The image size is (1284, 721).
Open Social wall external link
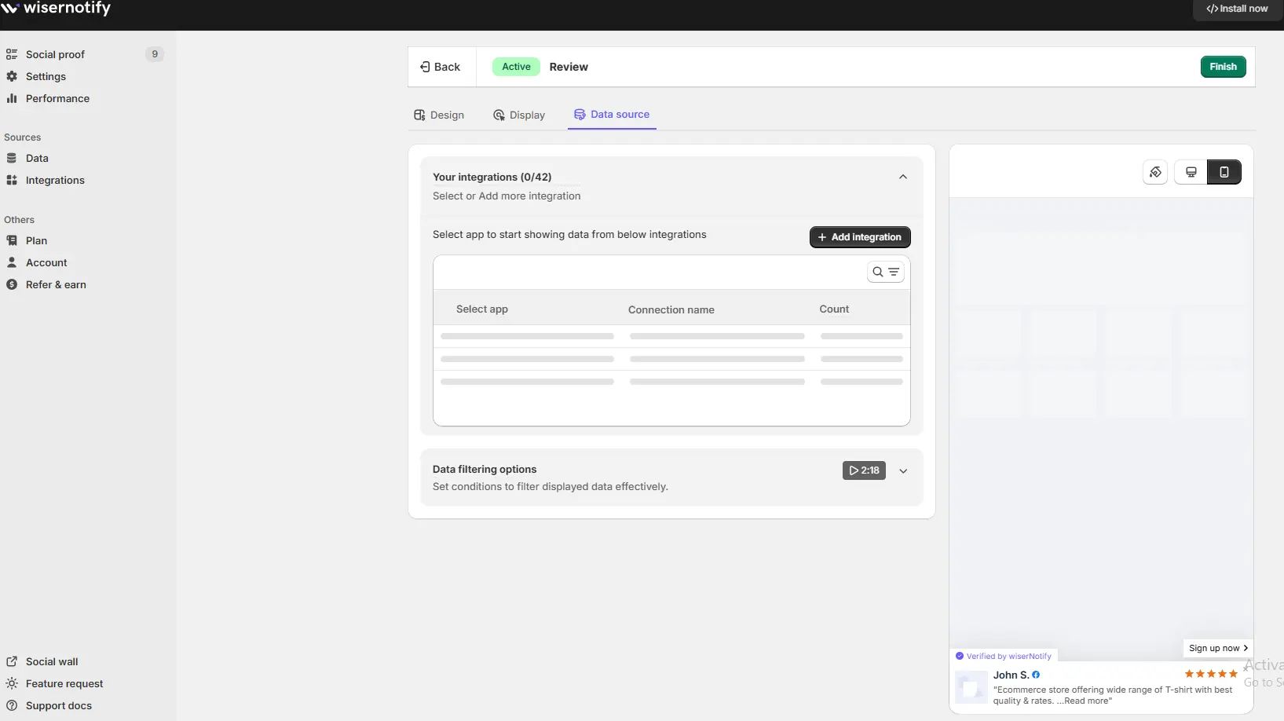coord(52,661)
